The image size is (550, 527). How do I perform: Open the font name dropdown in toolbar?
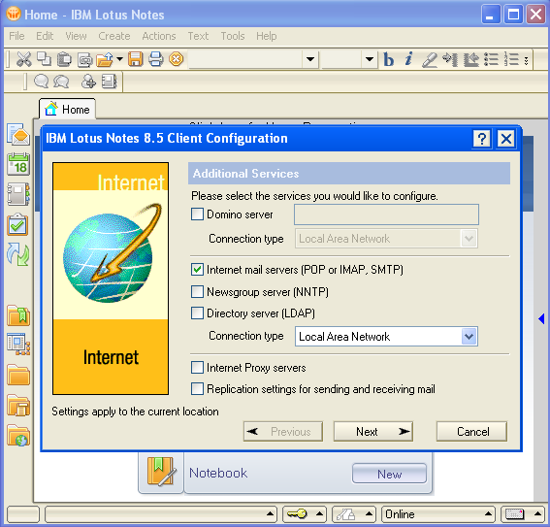tap(310, 59)
